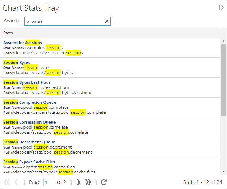The image size is (227, 189).
Task: Select the Session Bytes stat
Action: click(x=17, y=63)
